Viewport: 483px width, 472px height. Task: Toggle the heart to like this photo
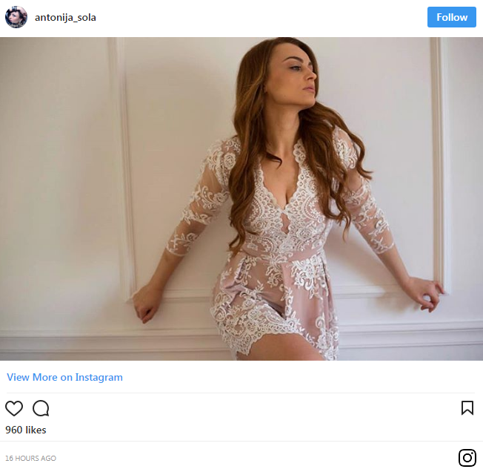click(14, 408)
